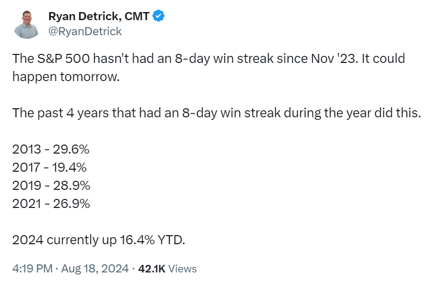Visit the @RyanDetrick handle link
Image resolution: width=426 pixels, height=283 pixels.
click(x=85, y=32)
